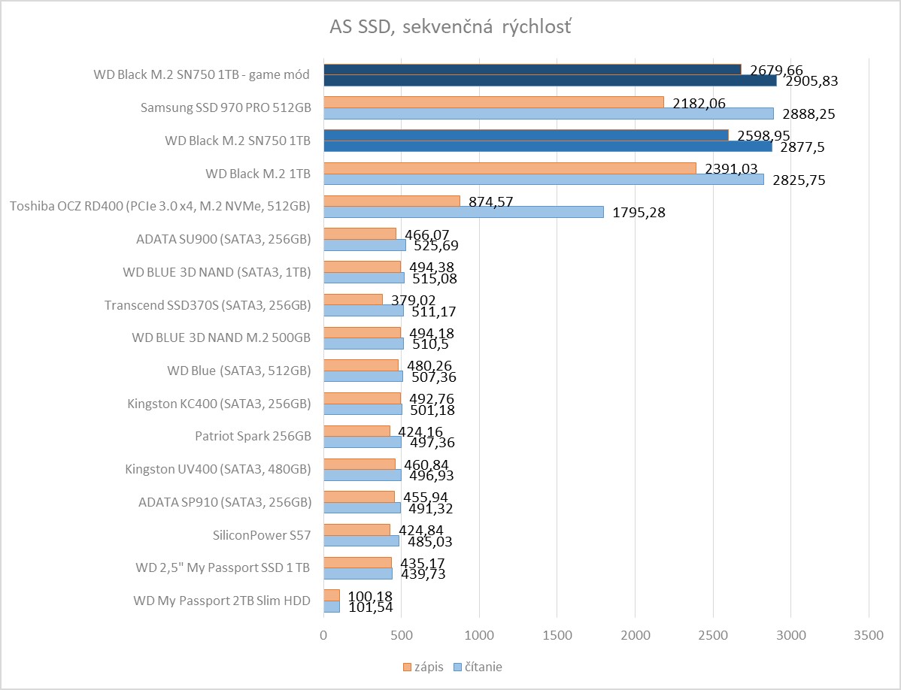Click the 2679,66 write value

pos(776,71)
